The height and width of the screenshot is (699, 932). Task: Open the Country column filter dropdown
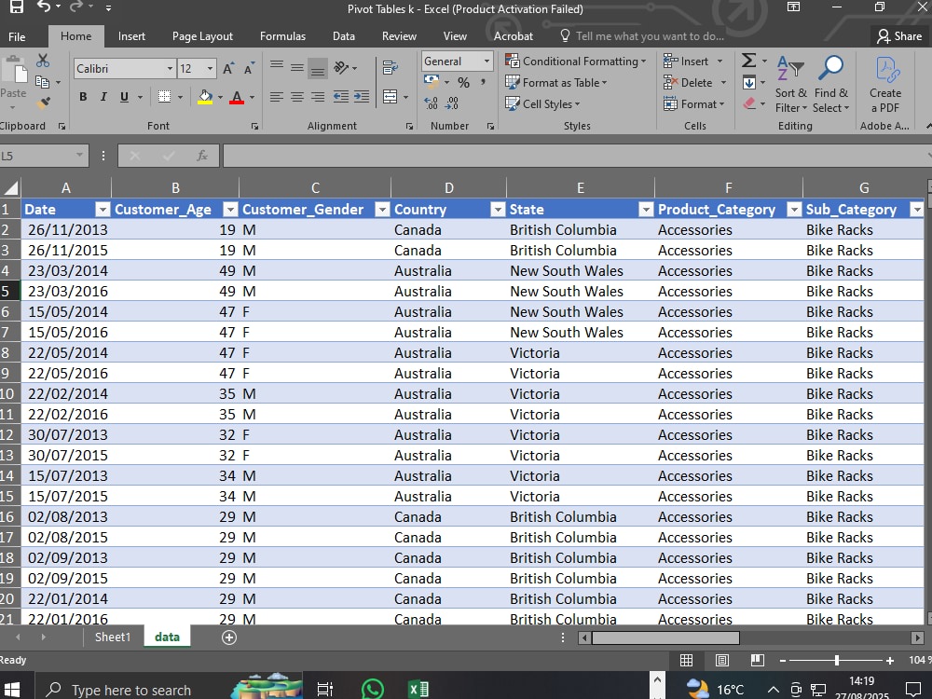pyautogui.click(x=498, y=209)
